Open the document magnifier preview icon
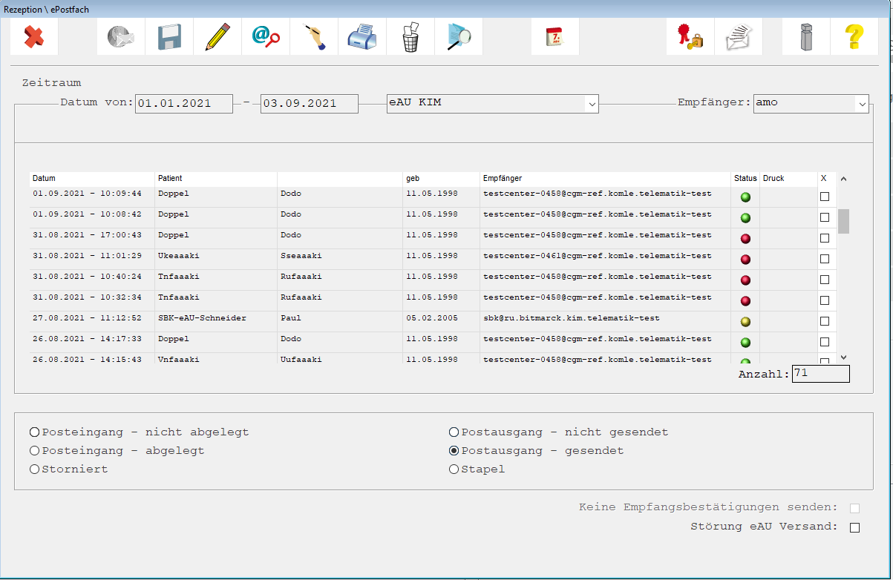 [x=459, y=36]
